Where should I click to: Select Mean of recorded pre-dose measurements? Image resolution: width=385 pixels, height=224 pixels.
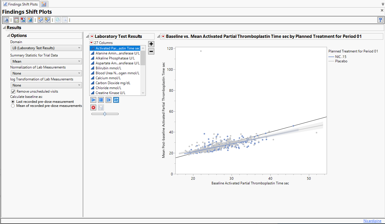coord(13,106)
